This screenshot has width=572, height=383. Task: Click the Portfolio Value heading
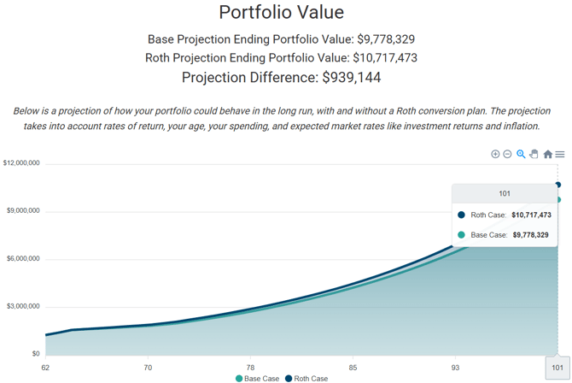tap(282, 12)
